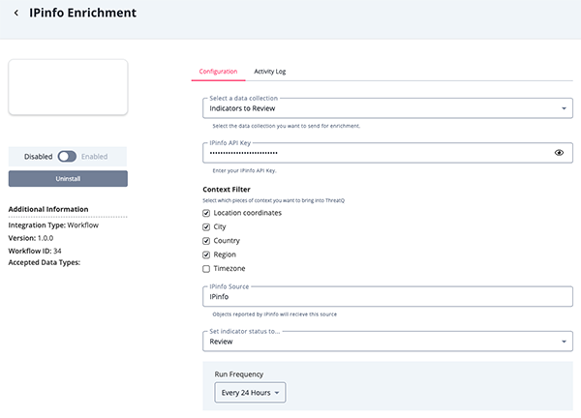Reveal the API key with the eye icon
This screenshot has height=418, width=581.
559,153
